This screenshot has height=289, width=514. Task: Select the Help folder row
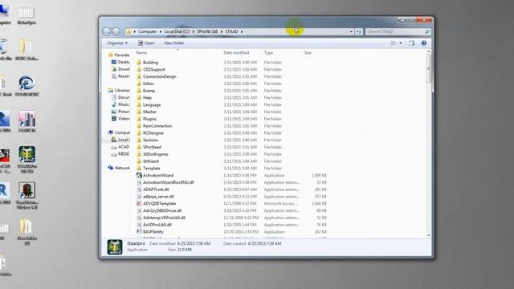pos(231,98)
